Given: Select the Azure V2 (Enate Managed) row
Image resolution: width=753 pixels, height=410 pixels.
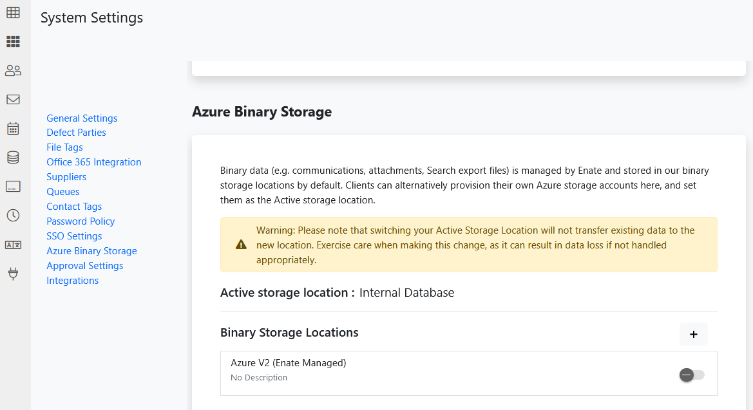Looking at the screenshot, I should (386, 369).
